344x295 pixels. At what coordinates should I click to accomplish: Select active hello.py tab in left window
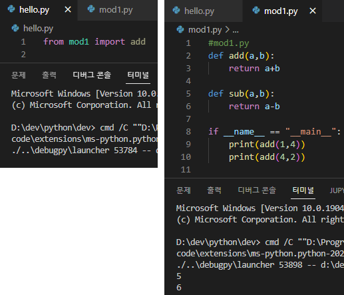pos(39,10)
